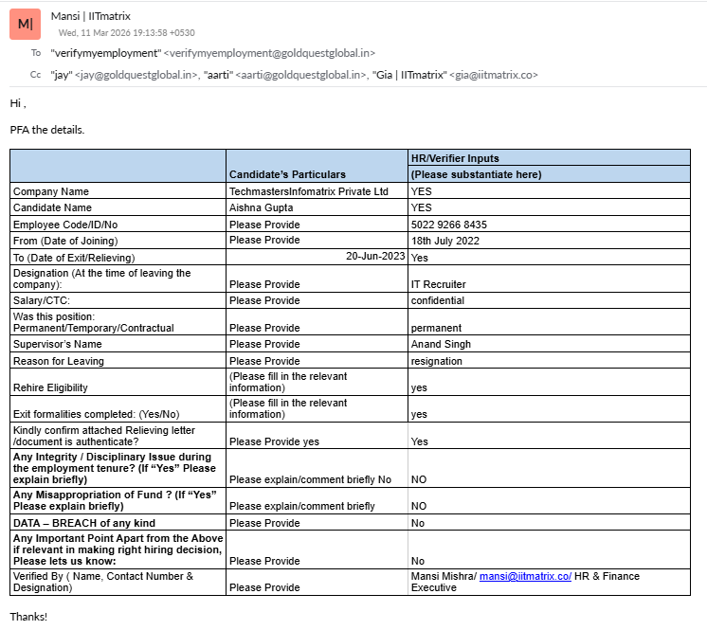The image size is (707, 630).
Task: Click the Candidate's Particulars column header
Action: pos(287,174)
